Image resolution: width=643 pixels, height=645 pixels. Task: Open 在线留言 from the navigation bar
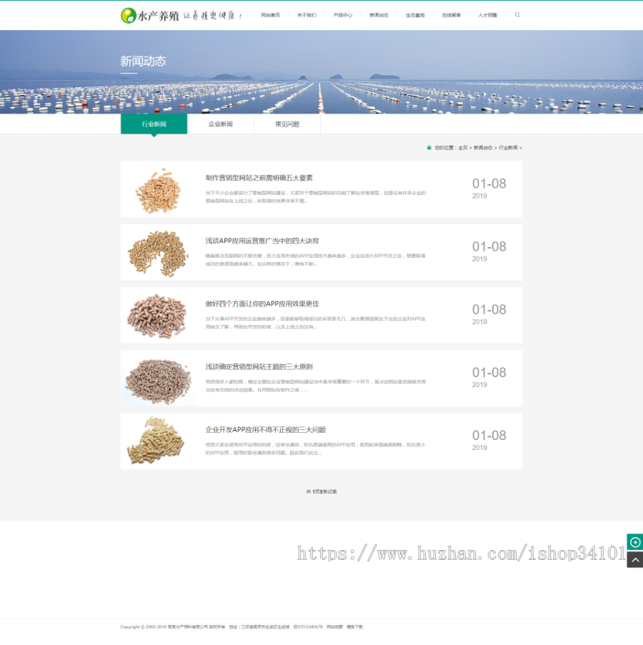tap(451, 15)
